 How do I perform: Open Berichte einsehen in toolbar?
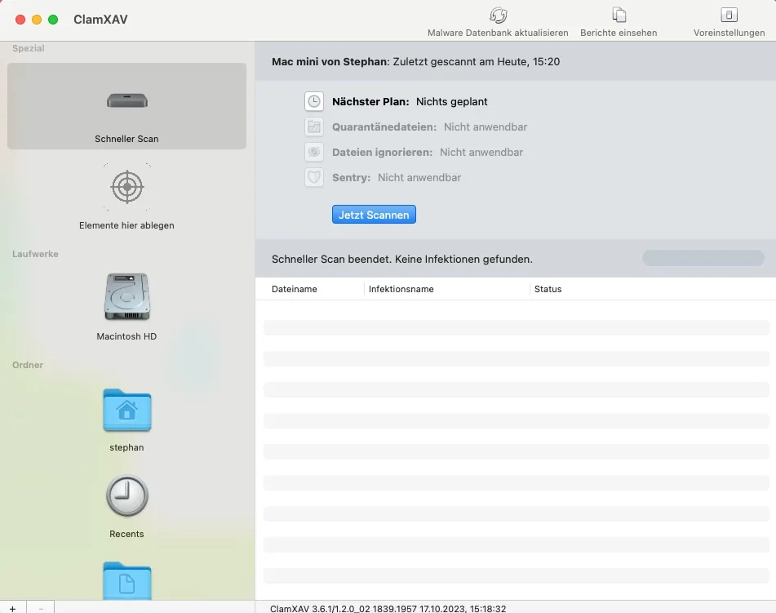tap(619, 16)
